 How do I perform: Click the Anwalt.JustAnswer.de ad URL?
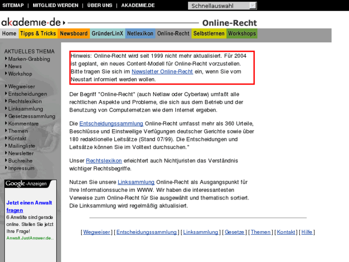point(30,238)
